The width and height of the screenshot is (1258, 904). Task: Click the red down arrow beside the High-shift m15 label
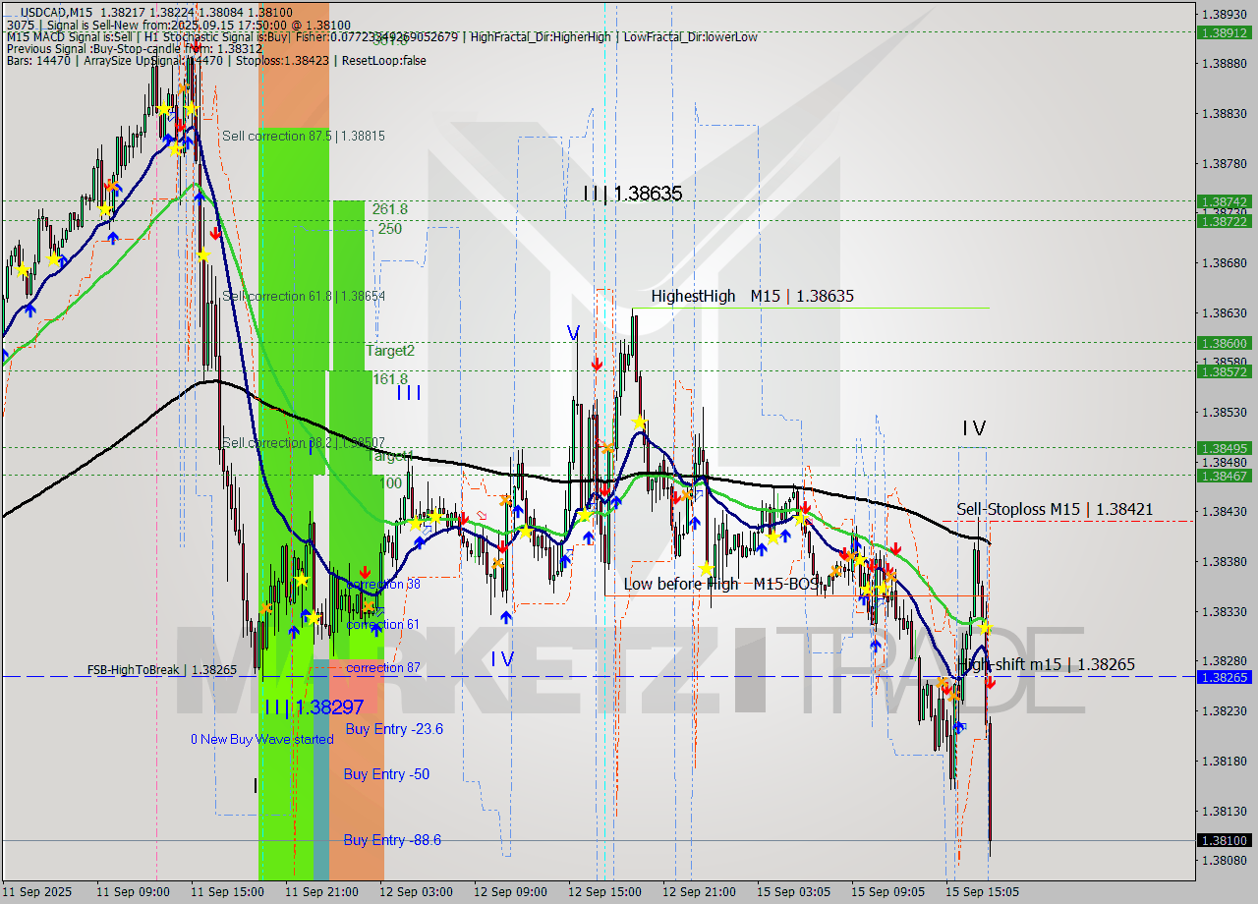tap(990, 684)
